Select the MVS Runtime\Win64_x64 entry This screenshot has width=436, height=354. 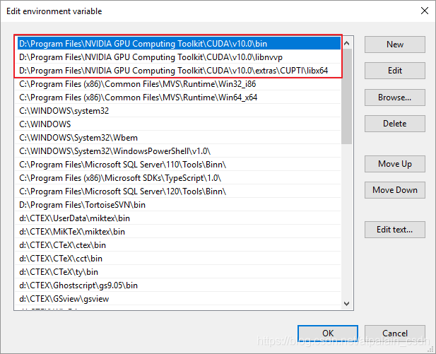pos(179,98)
